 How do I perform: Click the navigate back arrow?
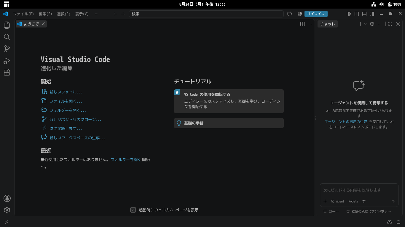point(115,14)
